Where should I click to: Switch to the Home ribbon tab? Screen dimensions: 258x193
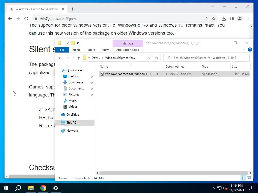tap(77, 50)
